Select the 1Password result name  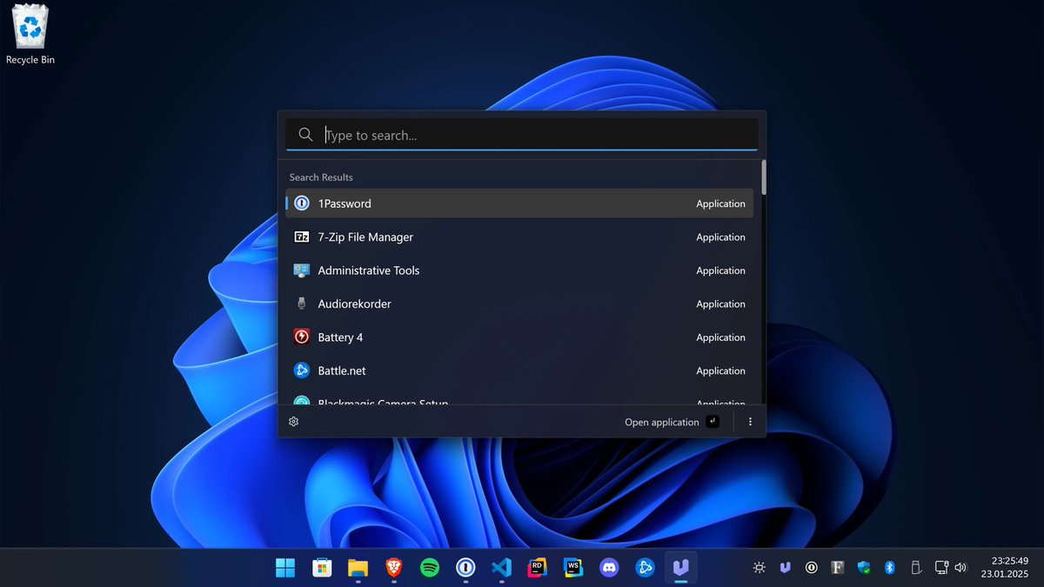click(345, 203)
